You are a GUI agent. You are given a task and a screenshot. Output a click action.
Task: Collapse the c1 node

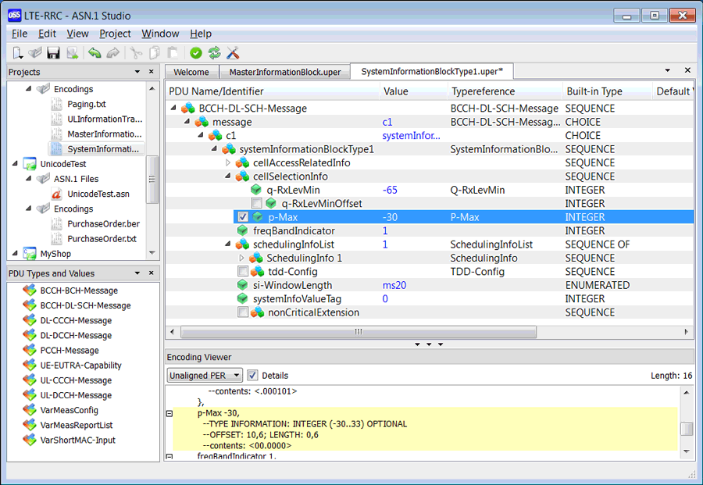coord(201,134)
